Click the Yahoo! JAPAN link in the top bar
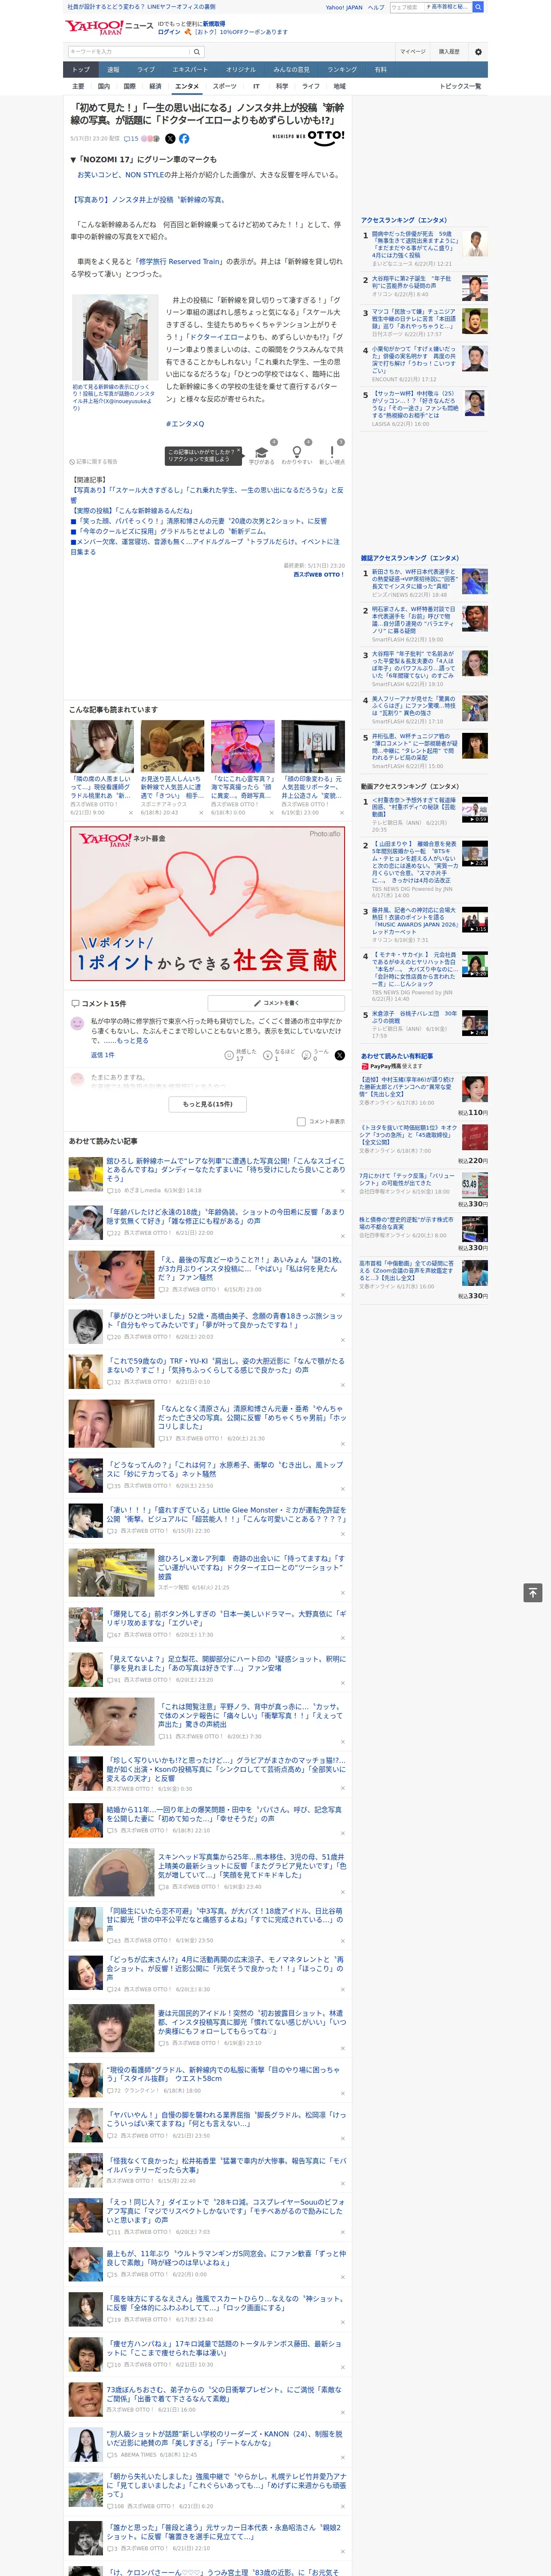This screenshot has width=551, height=2576. click(344, 7)
